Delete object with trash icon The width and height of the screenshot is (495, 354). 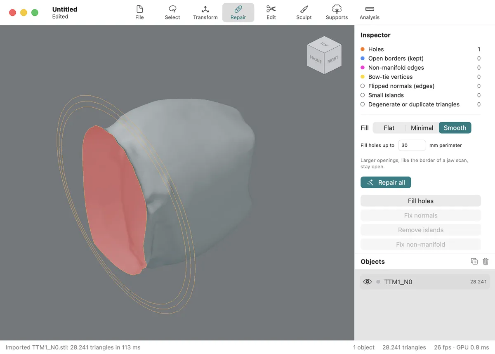point(486,261)
